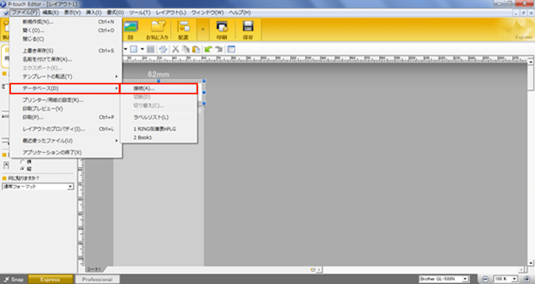Click the green Undo arrow icon
Image resolution: width=535 pixels, height=284 pixels.
(208, 50)
